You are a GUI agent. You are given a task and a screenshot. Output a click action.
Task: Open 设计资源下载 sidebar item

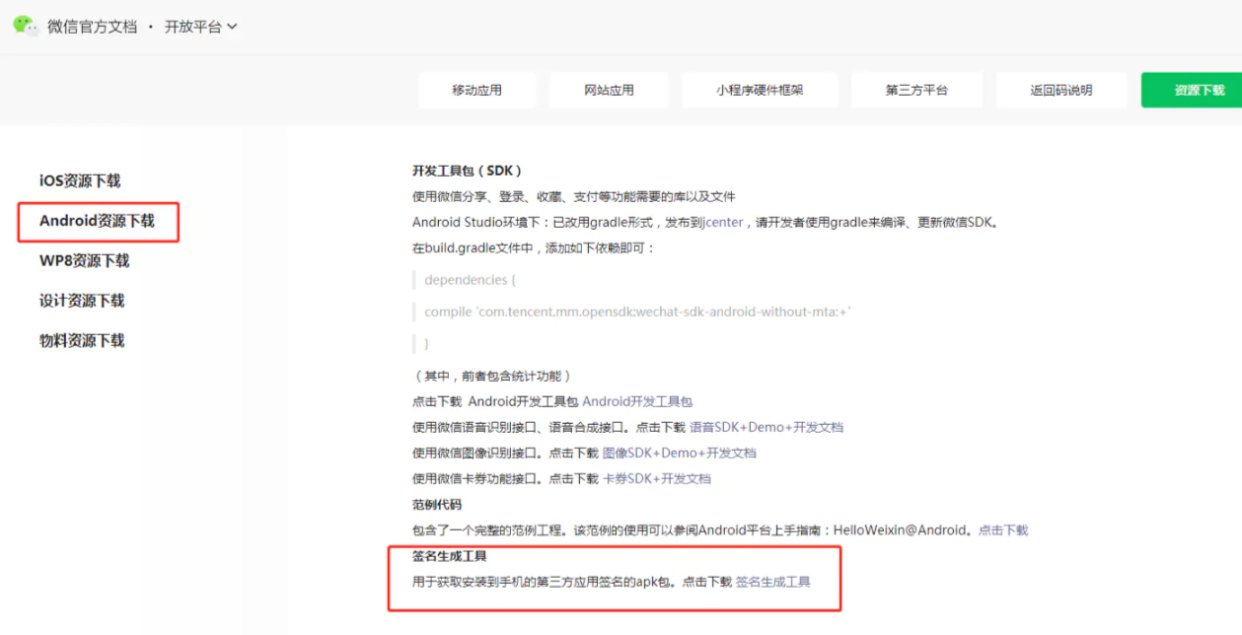[x=82, y=301]
